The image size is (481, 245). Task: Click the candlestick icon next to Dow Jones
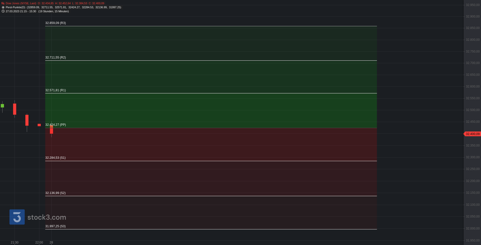pyautogui.click(x=3, y=3)
